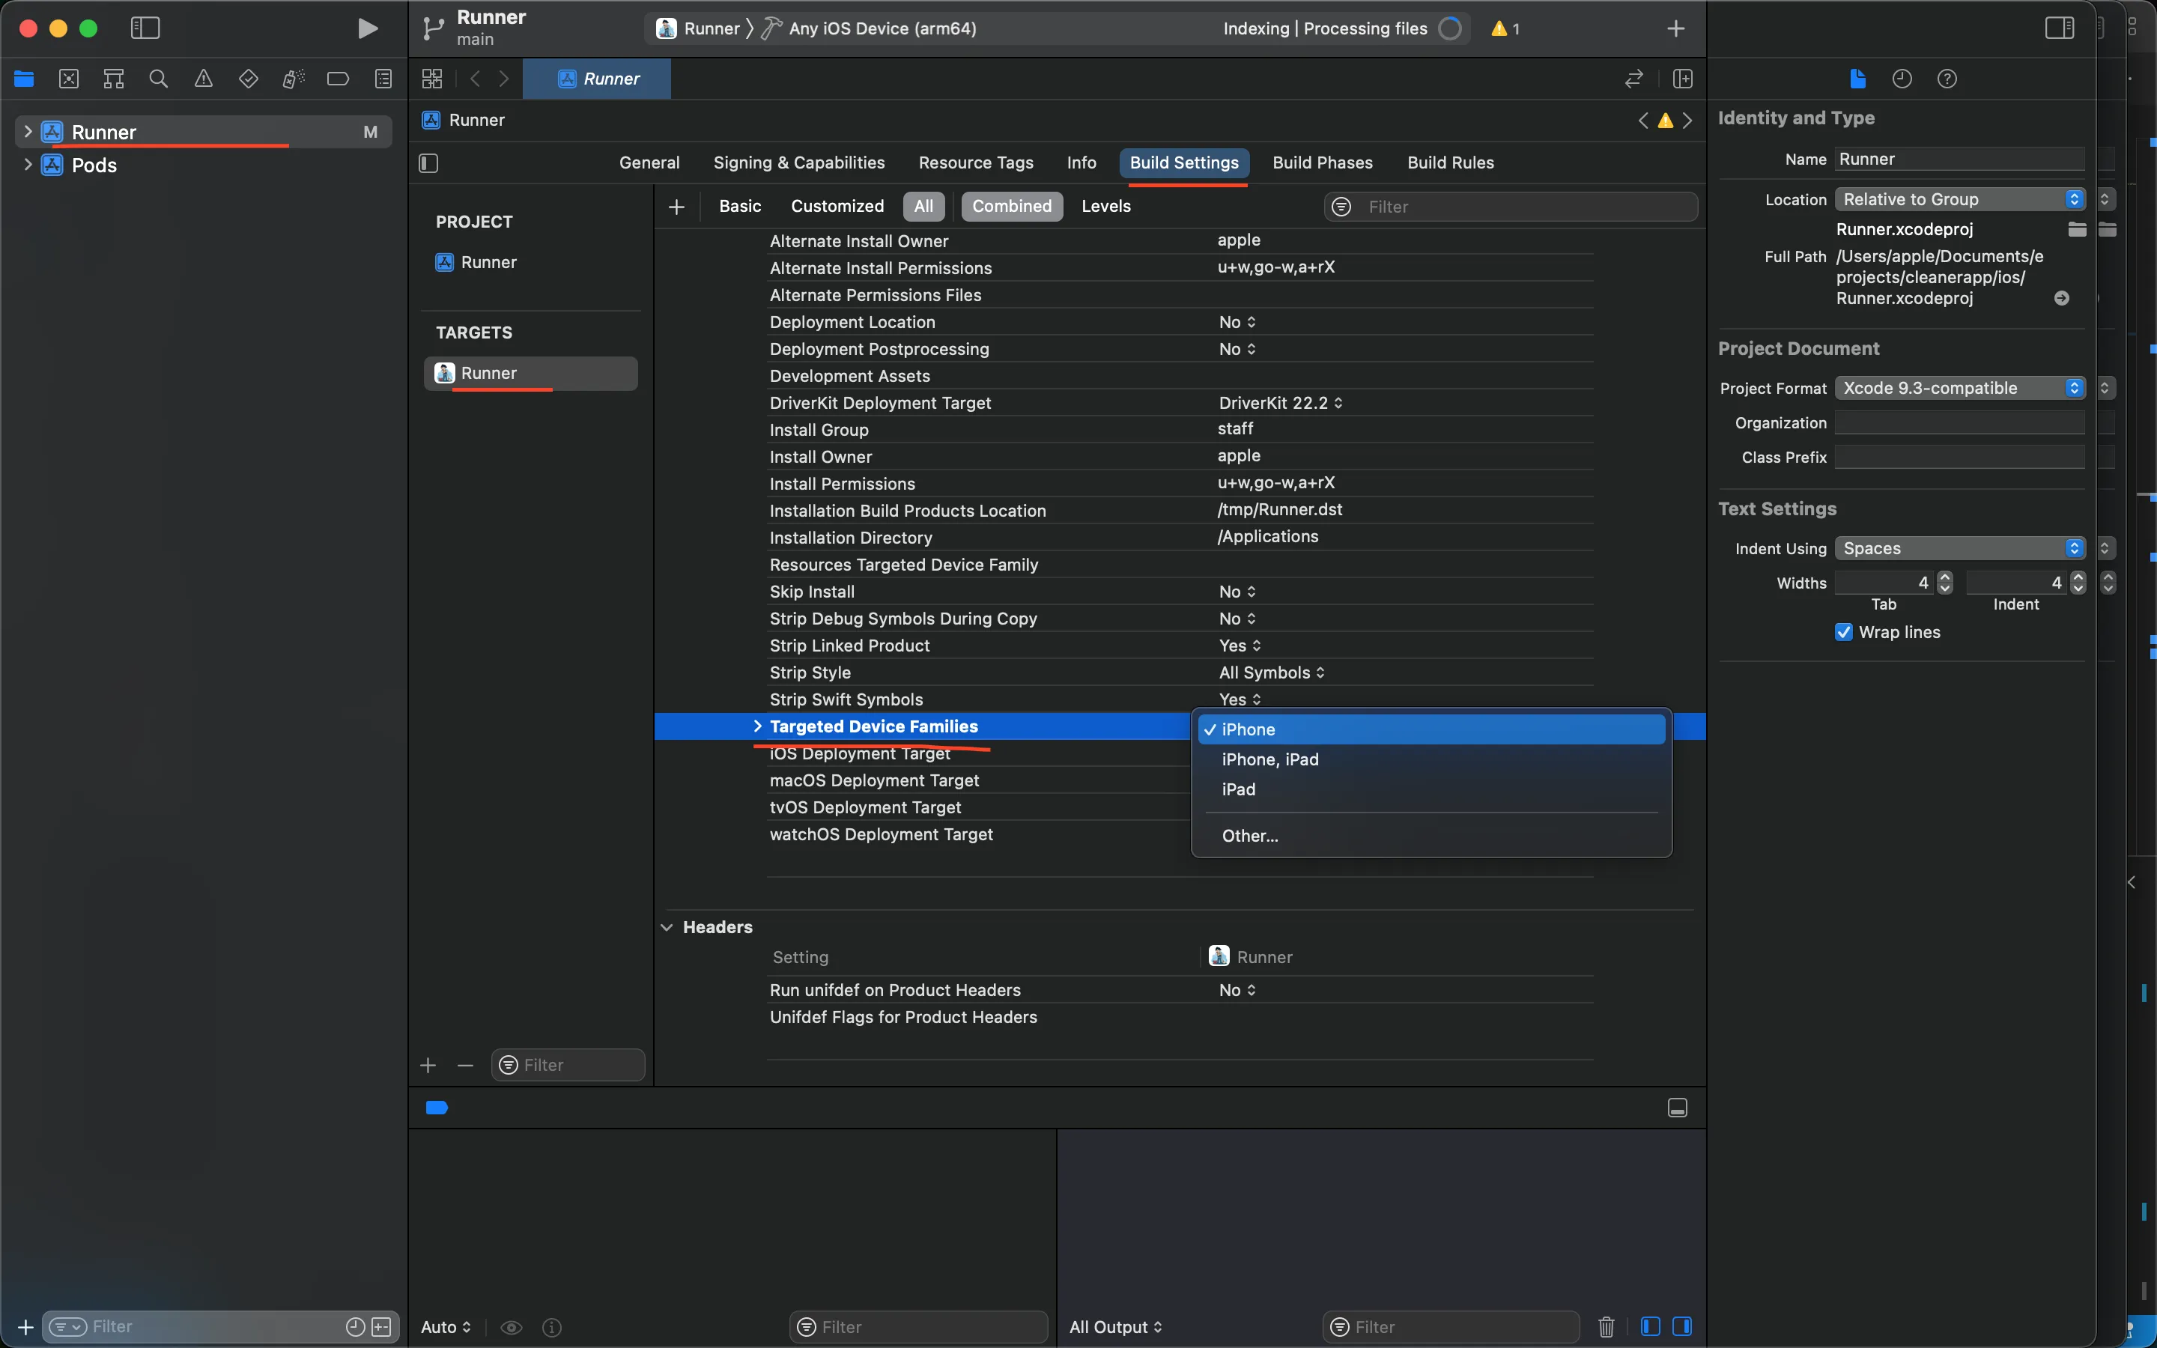Toggle the inspectors panel button
Screen dimensions: 2157x1348
click(2059, 28)
